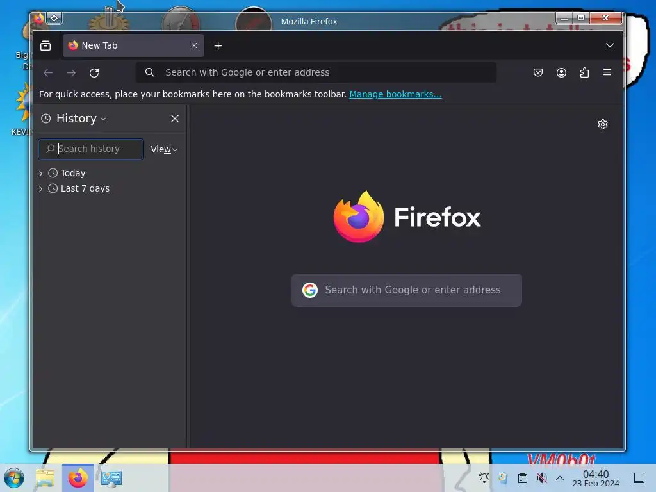Open Firefox View from the tab strip

click(x=45, y=45)
